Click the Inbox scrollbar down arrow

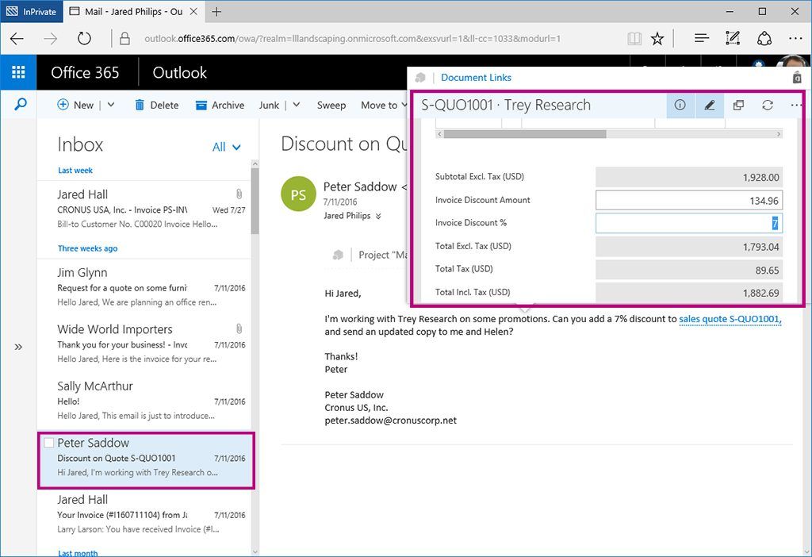coord(255,551)
